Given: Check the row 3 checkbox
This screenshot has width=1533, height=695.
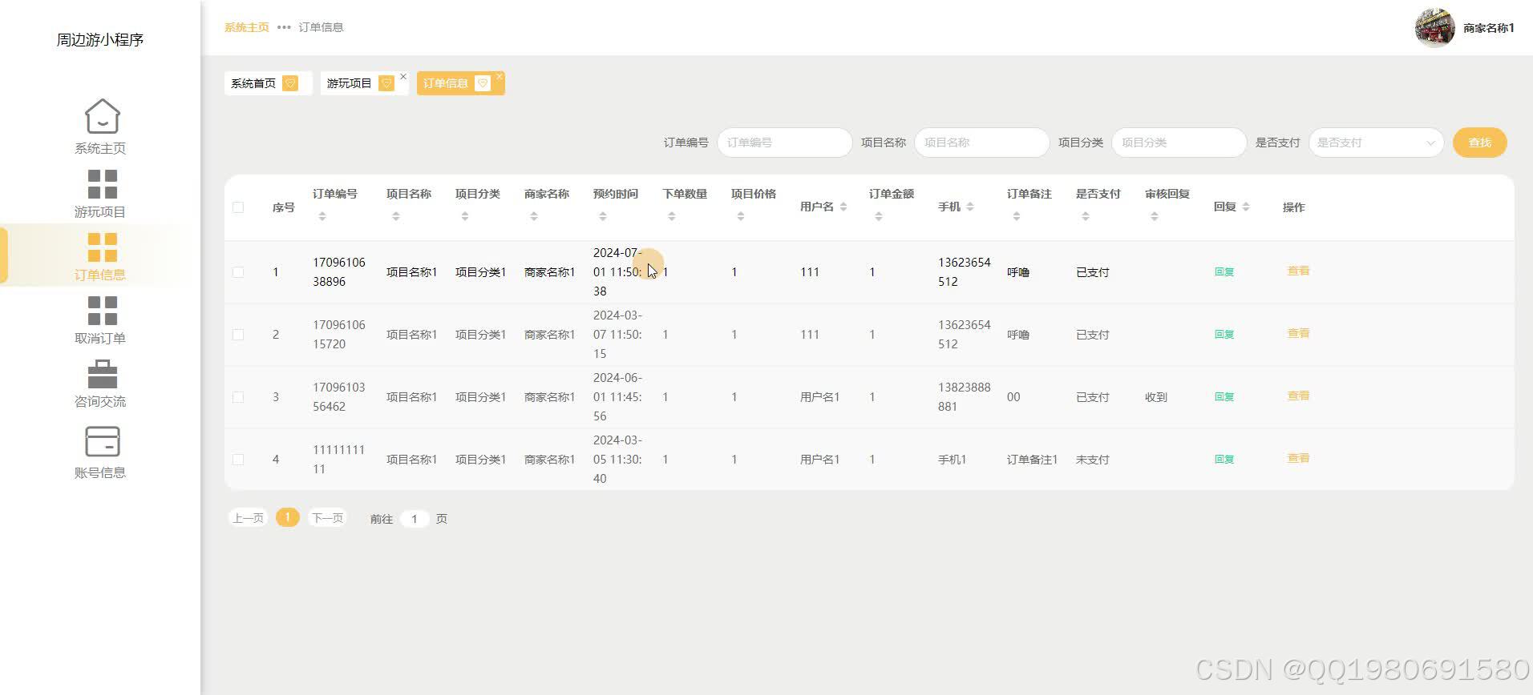Looking at the screenshot, I should tap(238, 397).
